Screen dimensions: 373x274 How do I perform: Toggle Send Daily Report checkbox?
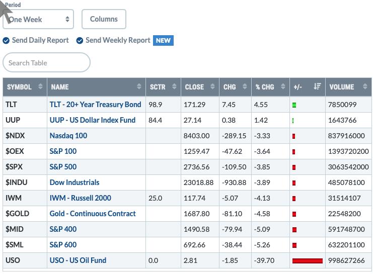tap(6, 41)
